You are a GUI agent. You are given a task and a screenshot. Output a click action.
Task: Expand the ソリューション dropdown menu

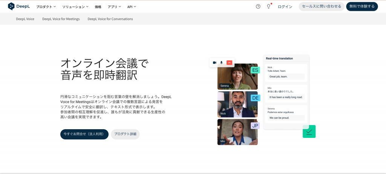pyautogui.click(x=75, y=7)
